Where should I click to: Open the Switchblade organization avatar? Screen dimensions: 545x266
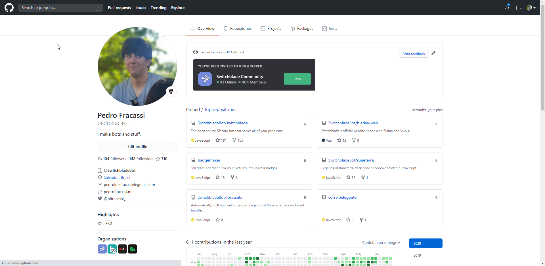[102, 249]
